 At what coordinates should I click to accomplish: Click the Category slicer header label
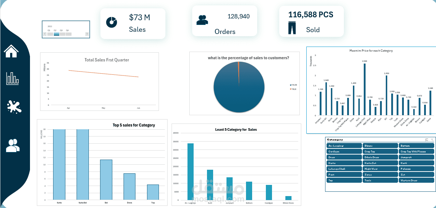tap(335, 140)
